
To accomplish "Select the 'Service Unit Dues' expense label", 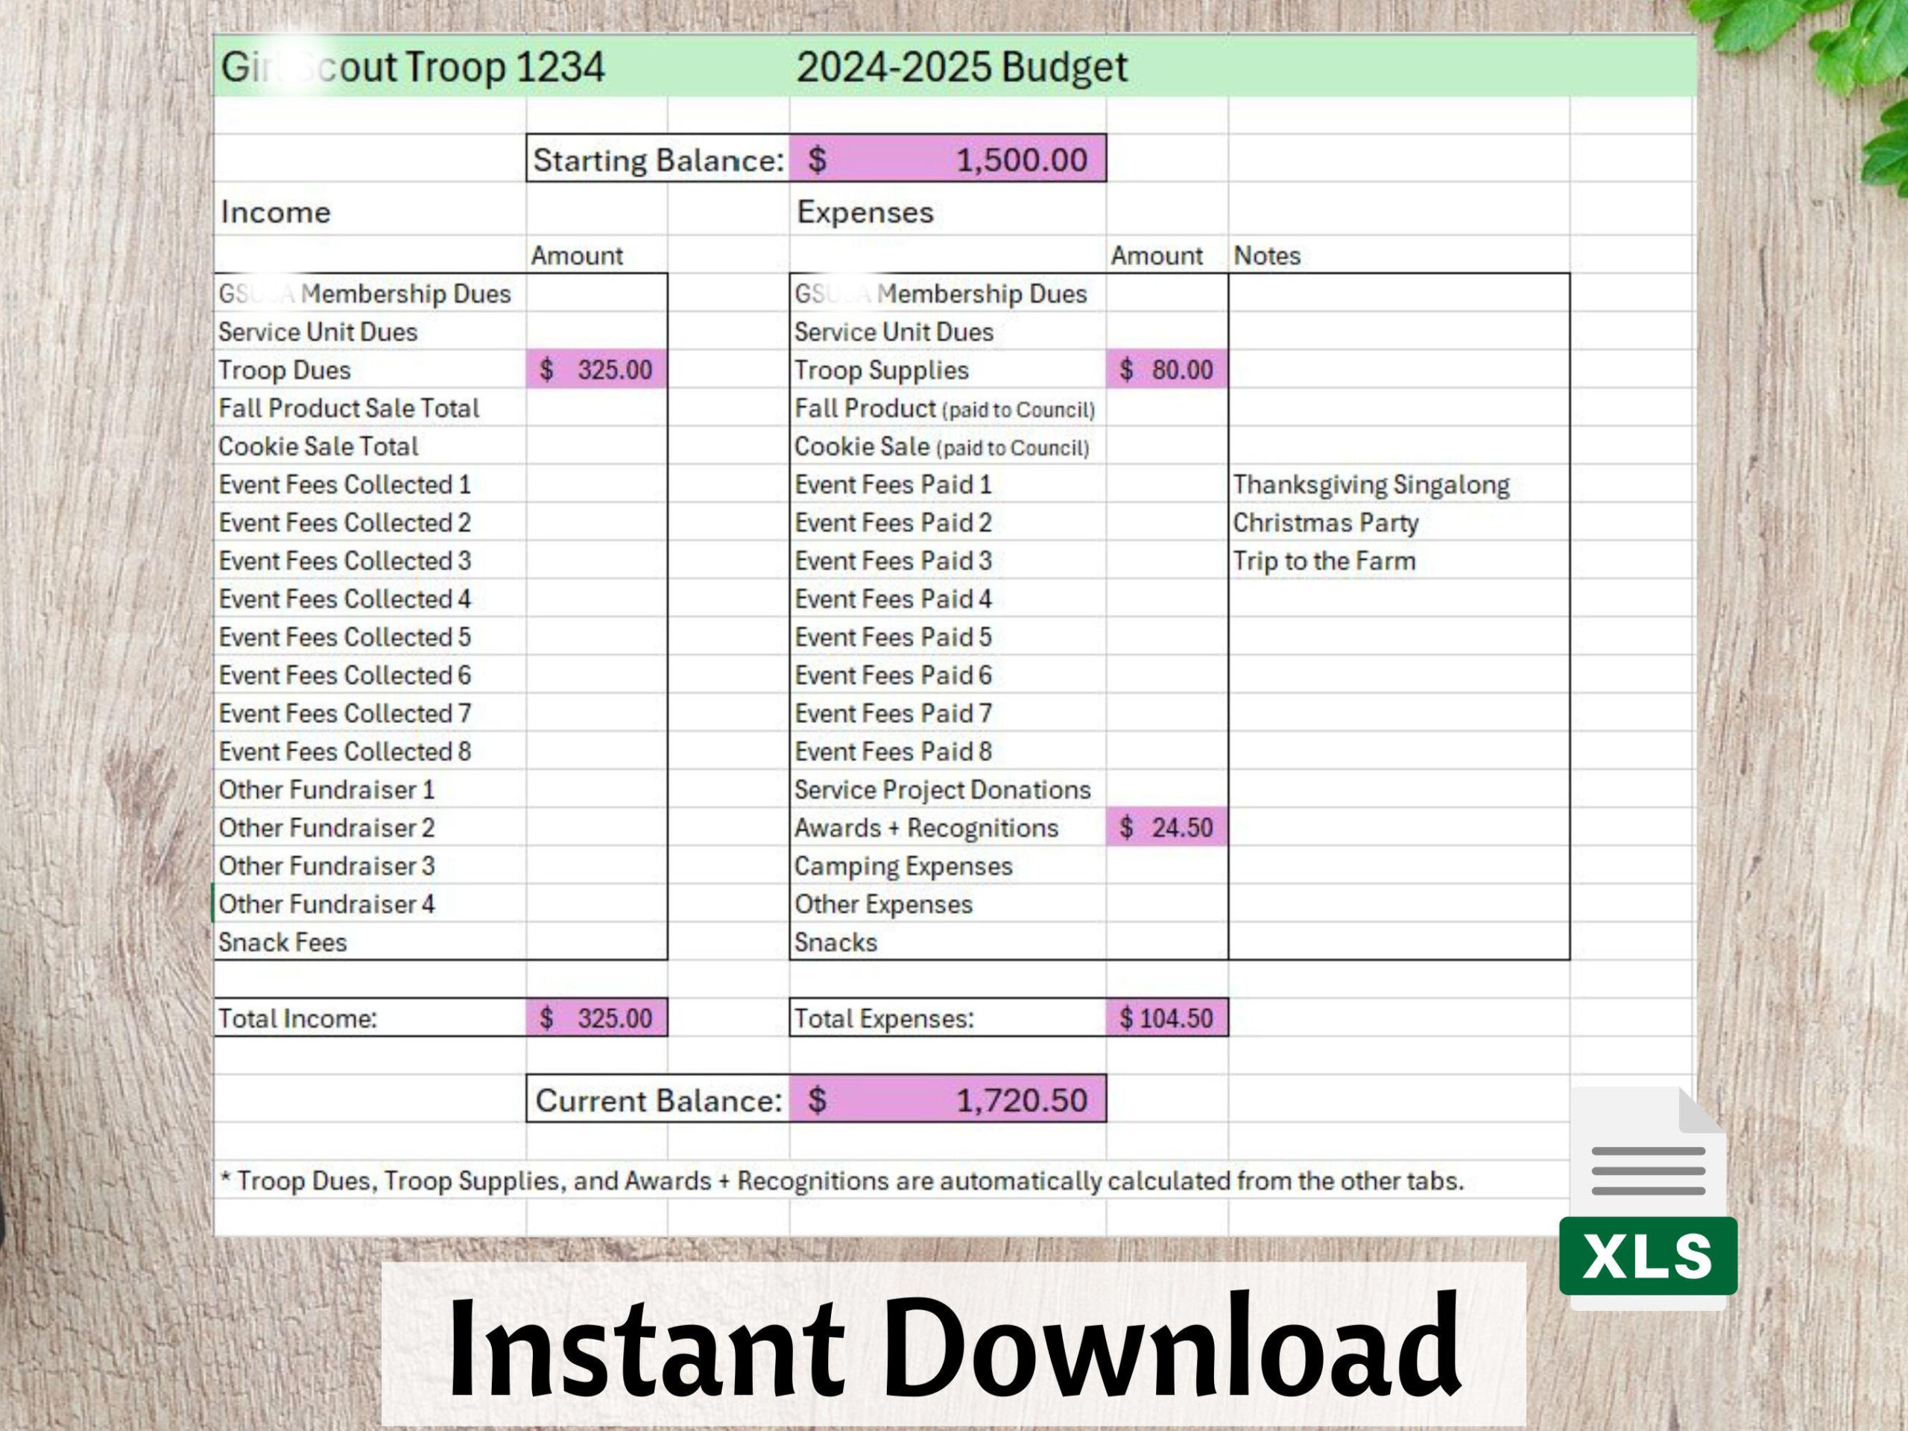I will (894, 332).
